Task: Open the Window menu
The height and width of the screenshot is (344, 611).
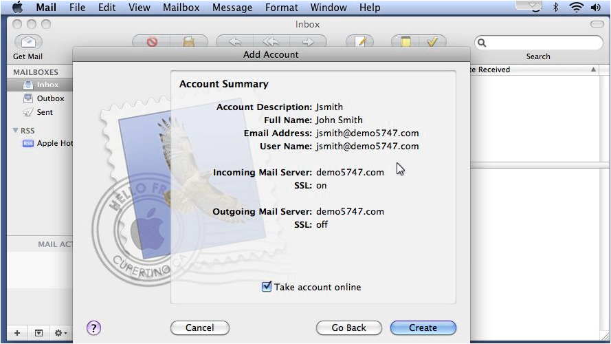Action: pos(329,7)
